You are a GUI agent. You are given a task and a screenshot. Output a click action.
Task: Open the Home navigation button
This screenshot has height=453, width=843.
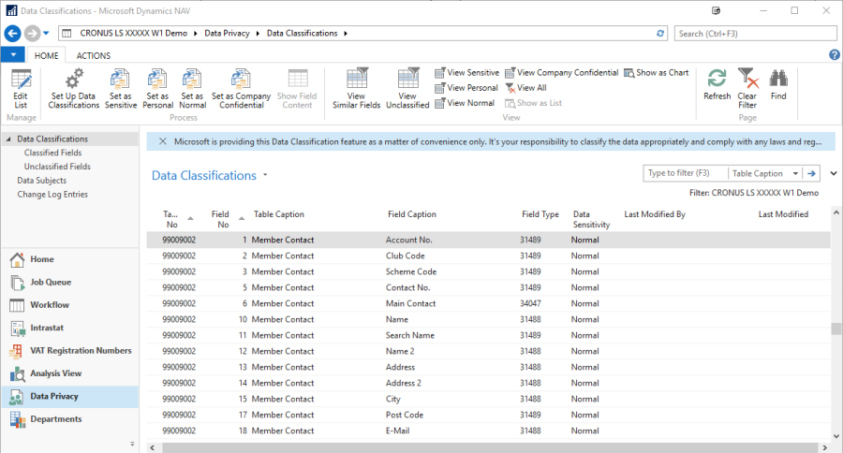(68, 259)
